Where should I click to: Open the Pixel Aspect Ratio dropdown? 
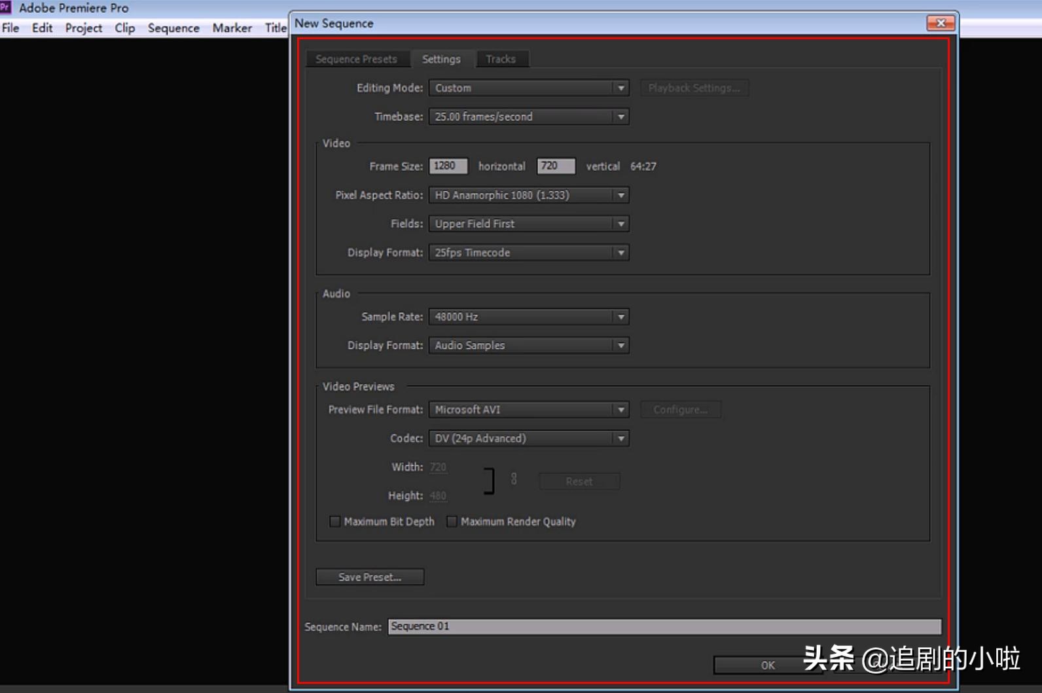click(529, 195)
